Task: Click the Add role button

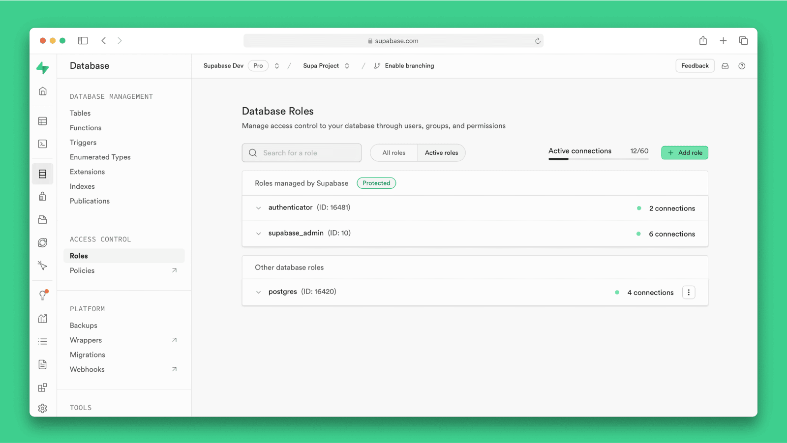Action: point(685,153)
